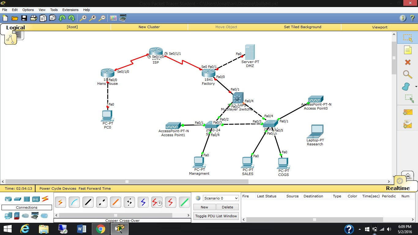Pick the black Copper Straight-Through cable
418x235 pixels.
[88, 202]
